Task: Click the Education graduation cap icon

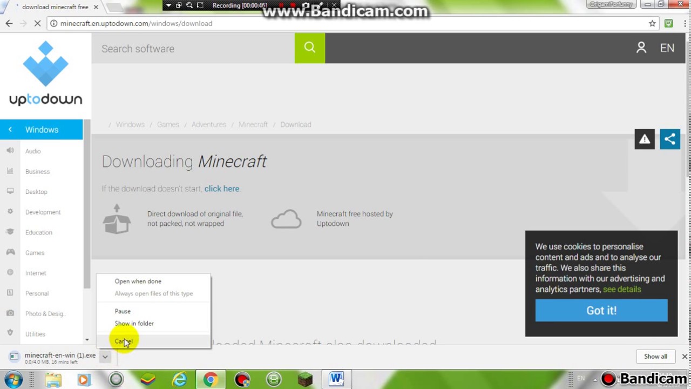Action: coord(10,232)
